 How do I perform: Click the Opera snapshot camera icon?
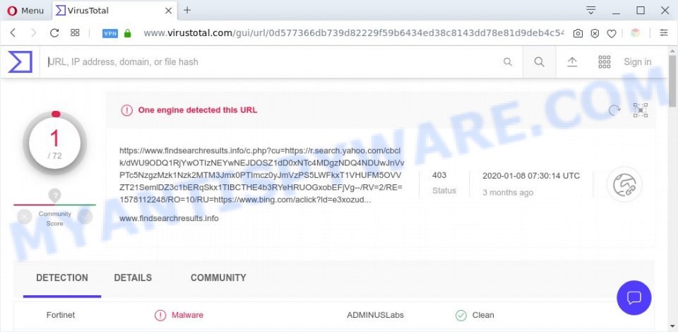tap(578, 33)
